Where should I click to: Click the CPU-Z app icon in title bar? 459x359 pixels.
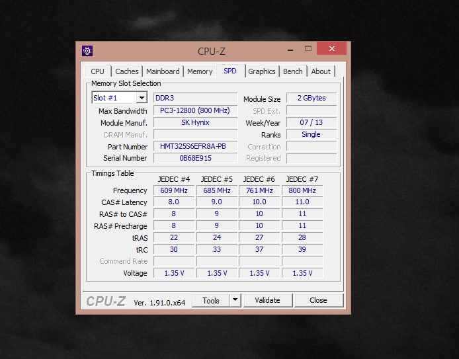pyautogui.click(x=87, y=51)
